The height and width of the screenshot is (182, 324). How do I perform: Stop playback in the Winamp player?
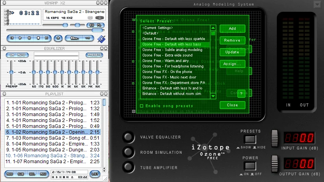tap(38, 38)
